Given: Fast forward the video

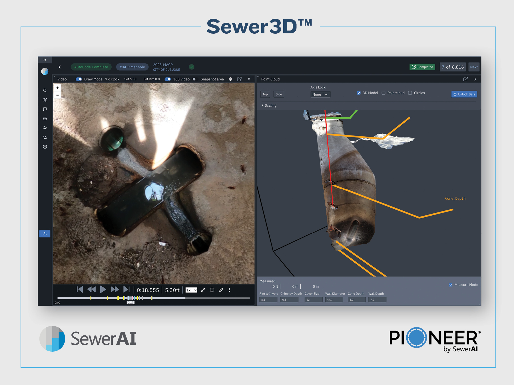Looking at the screenshot, I should pyautogui.click(x=115, y=289).
